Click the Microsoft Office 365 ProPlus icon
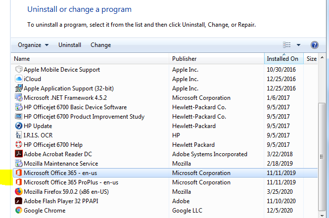 [19, 182]
